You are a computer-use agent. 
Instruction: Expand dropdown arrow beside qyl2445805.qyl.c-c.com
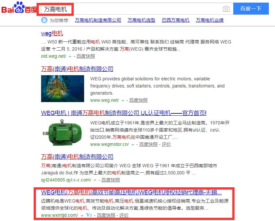[x=95, y=180]
